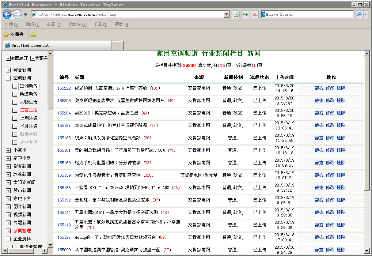Click 修改 for article 155167
Viewport: 372px width, 256px height.
coord(330,125)
